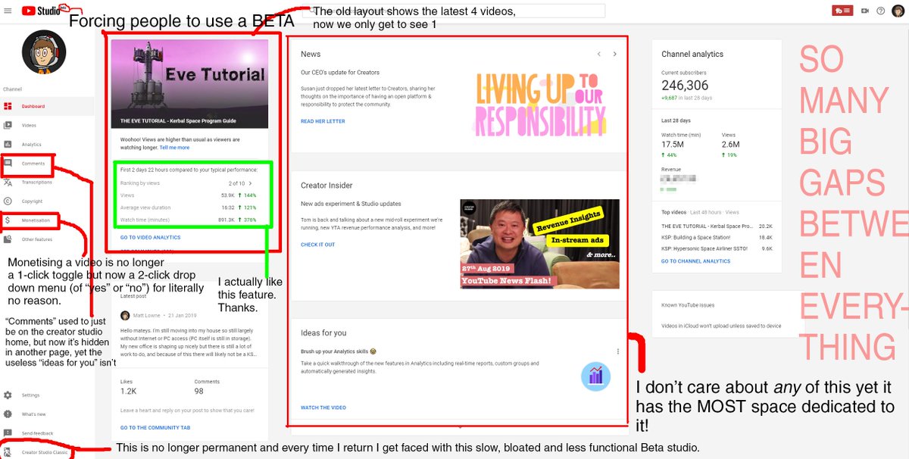
Task: Open the three-dot menu on Ideas for you
Action: 618,351
